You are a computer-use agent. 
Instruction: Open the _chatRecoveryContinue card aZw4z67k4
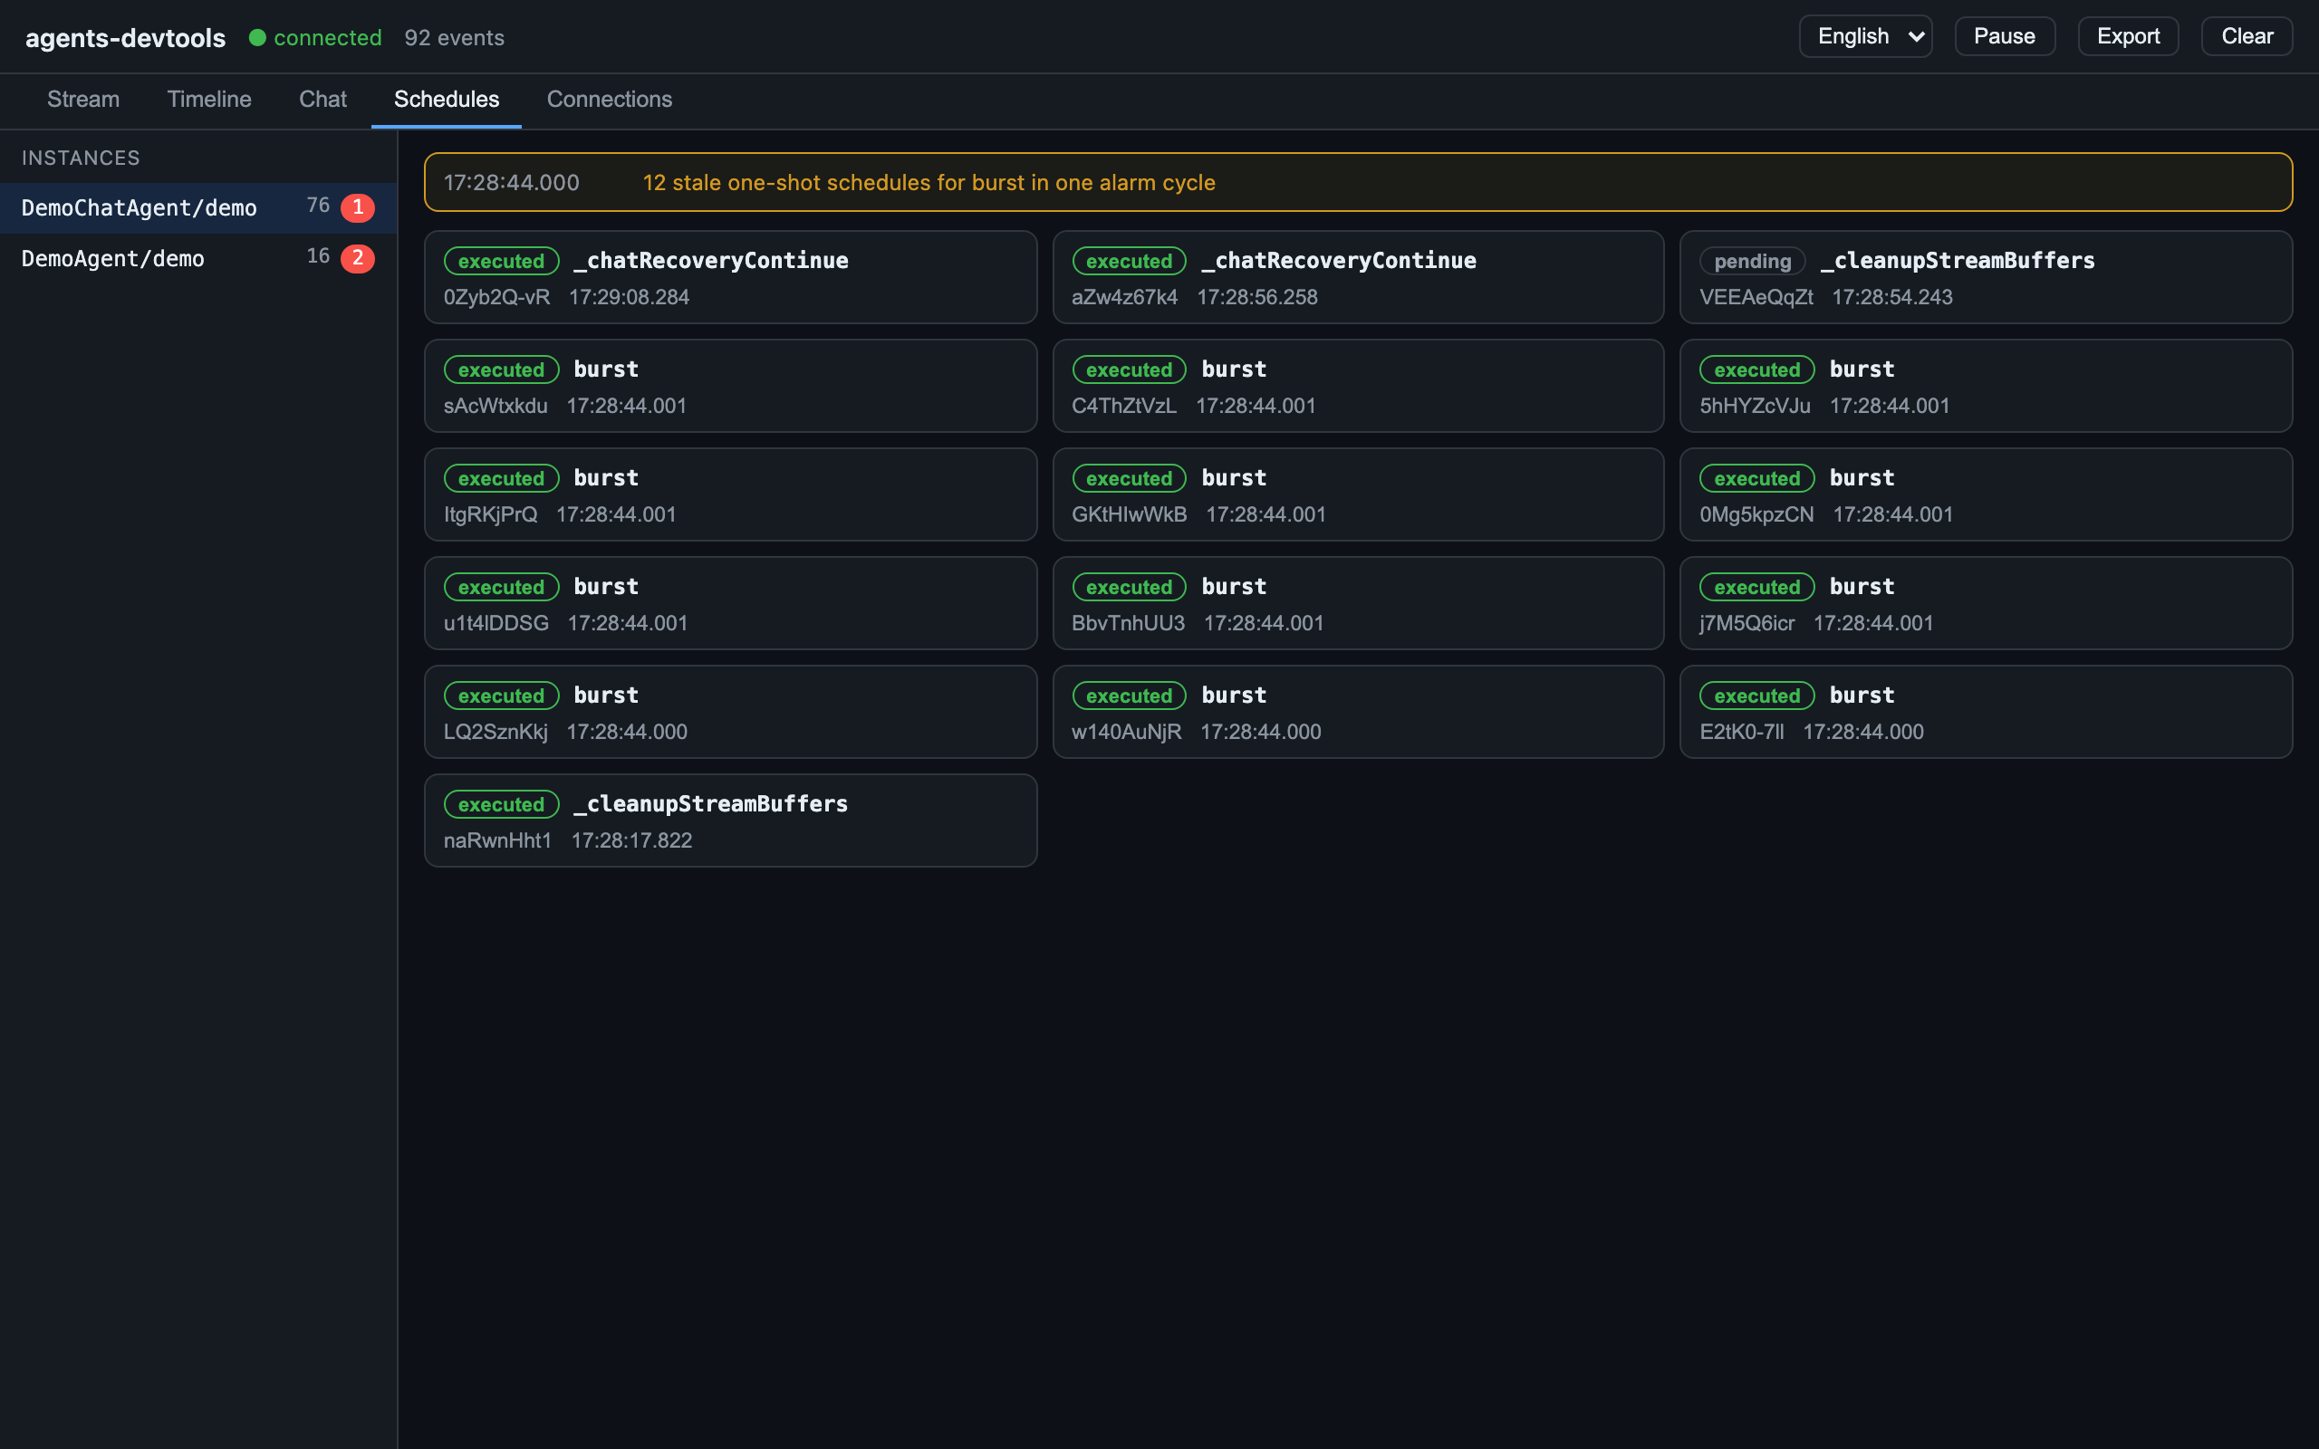point(1358,278)
